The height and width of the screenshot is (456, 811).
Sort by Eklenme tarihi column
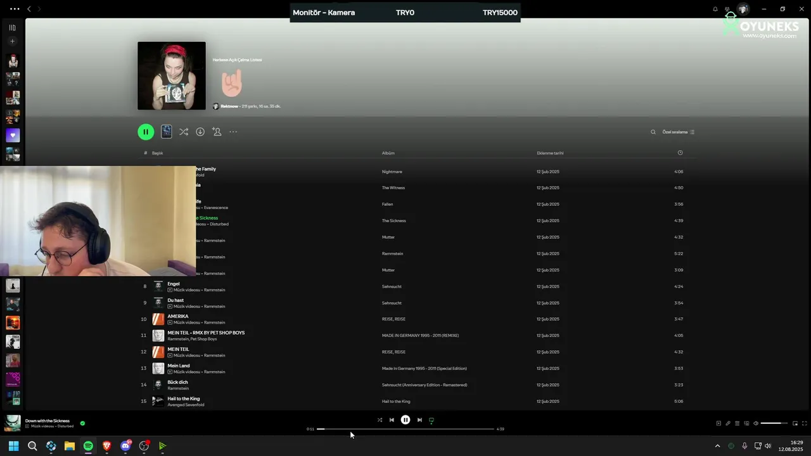coord(550,153)
